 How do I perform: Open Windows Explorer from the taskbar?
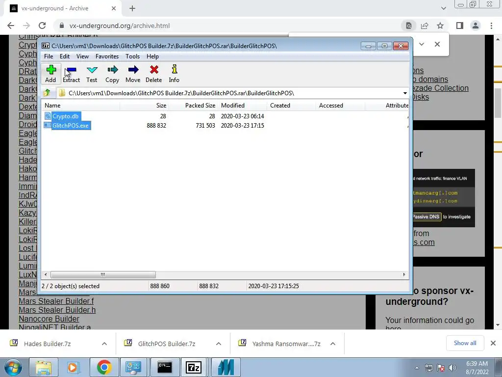[44, 367]
